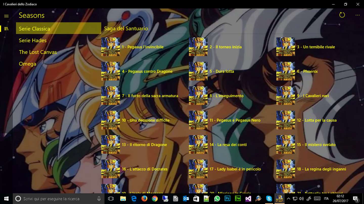Image resolution: width=364 pixels, height=204 pixels.
Task: Open the thumbnail for 16 - L'attacco di Docrates
Action: [110, 169]
